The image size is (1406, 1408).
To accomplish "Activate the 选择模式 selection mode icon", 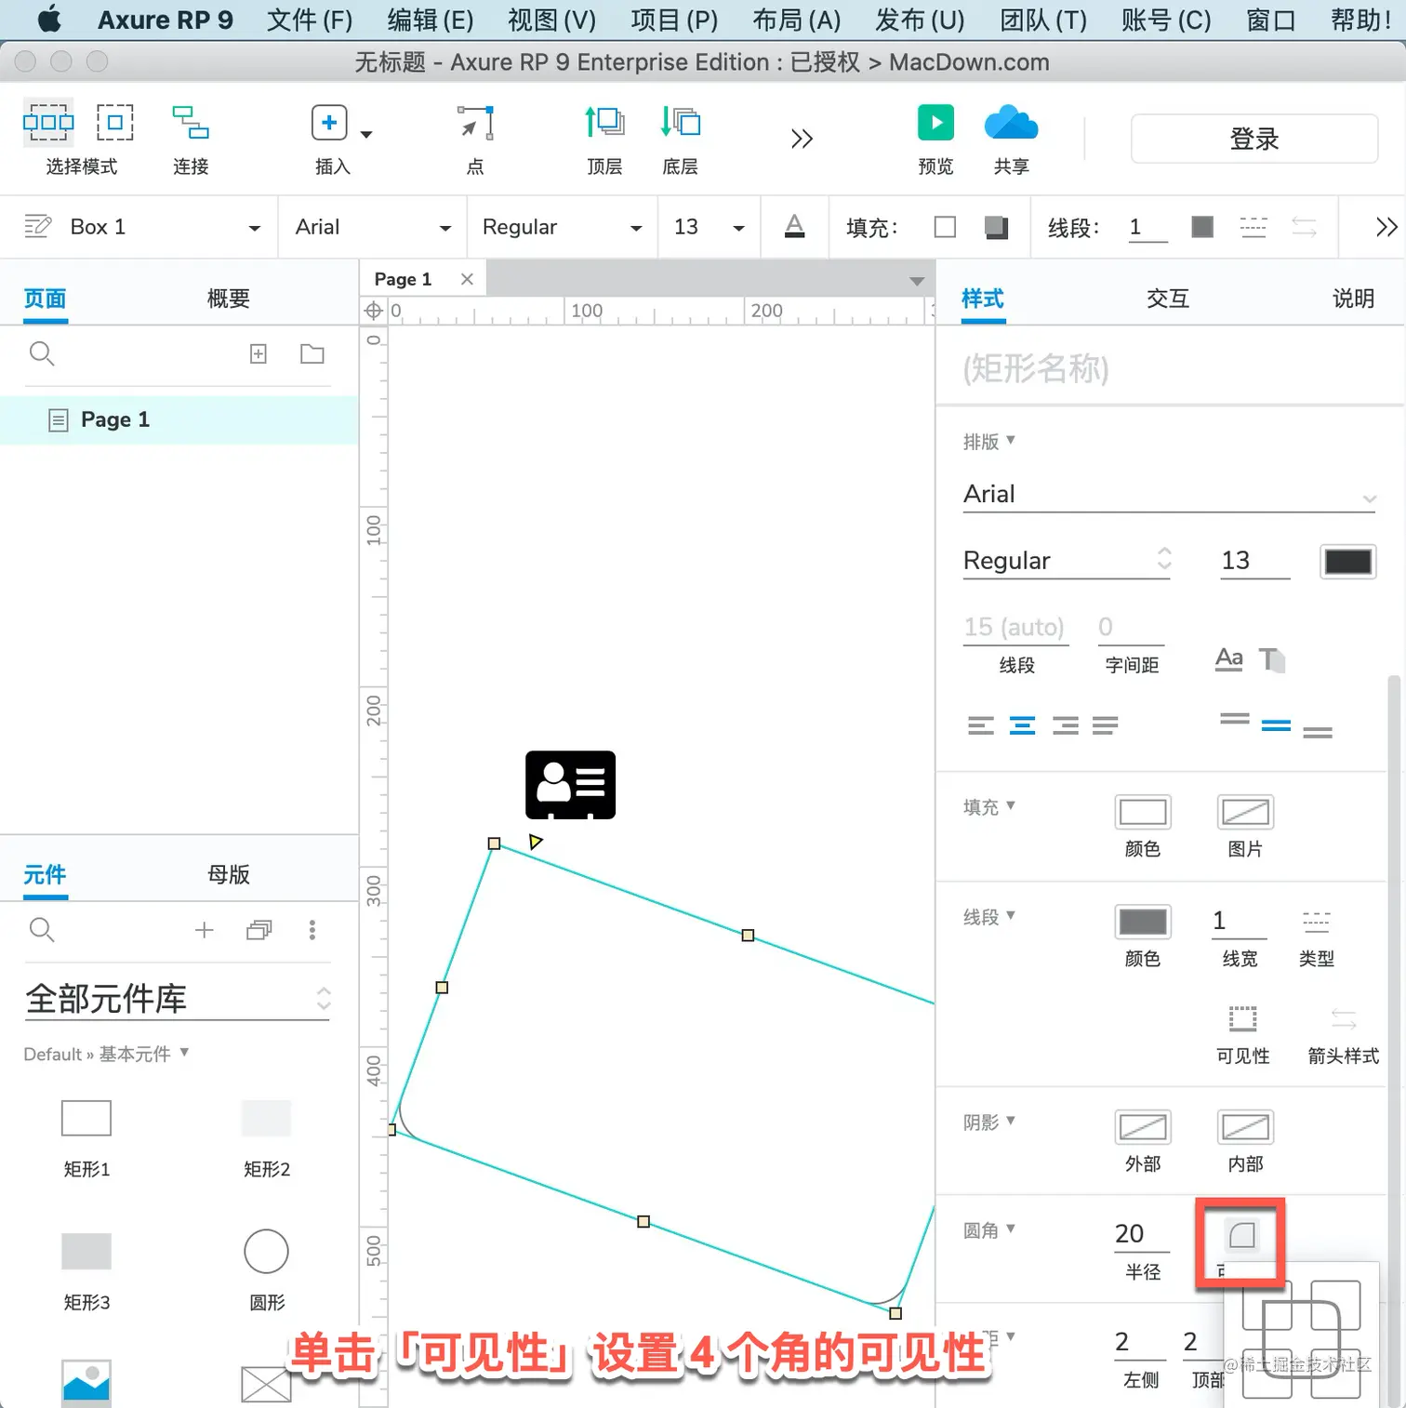I will coord(48,123).
